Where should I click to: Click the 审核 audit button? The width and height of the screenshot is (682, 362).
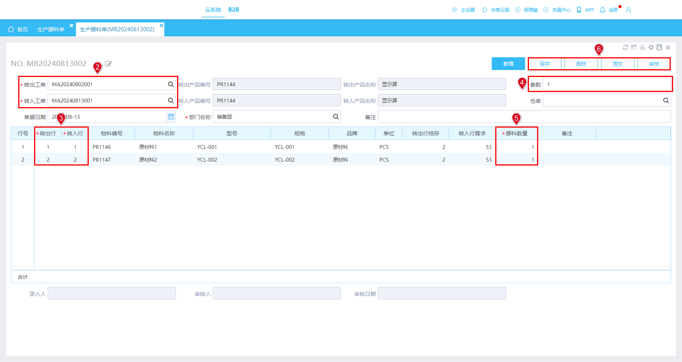[x=654, y=64]
